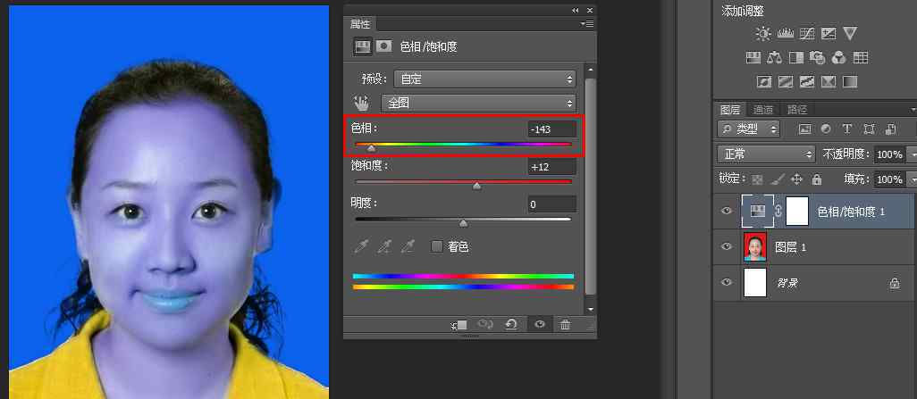Add a Brightness/Contrast adjustment
The height and width of the screenshot is (399, 917).
763,34
